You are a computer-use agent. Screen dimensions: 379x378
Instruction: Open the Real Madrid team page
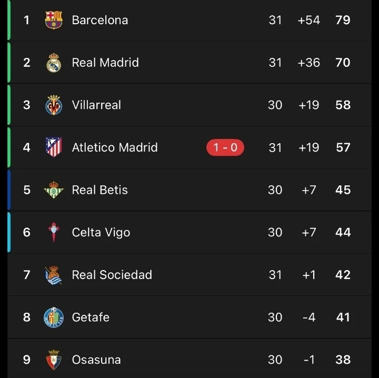click(x=105, y=63)
